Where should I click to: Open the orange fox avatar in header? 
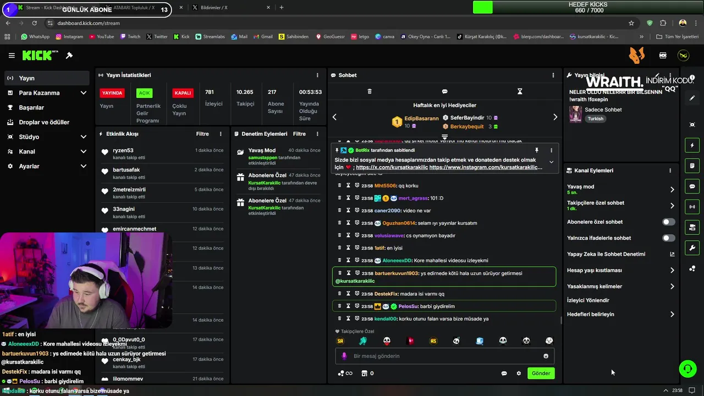click(637, 55)
